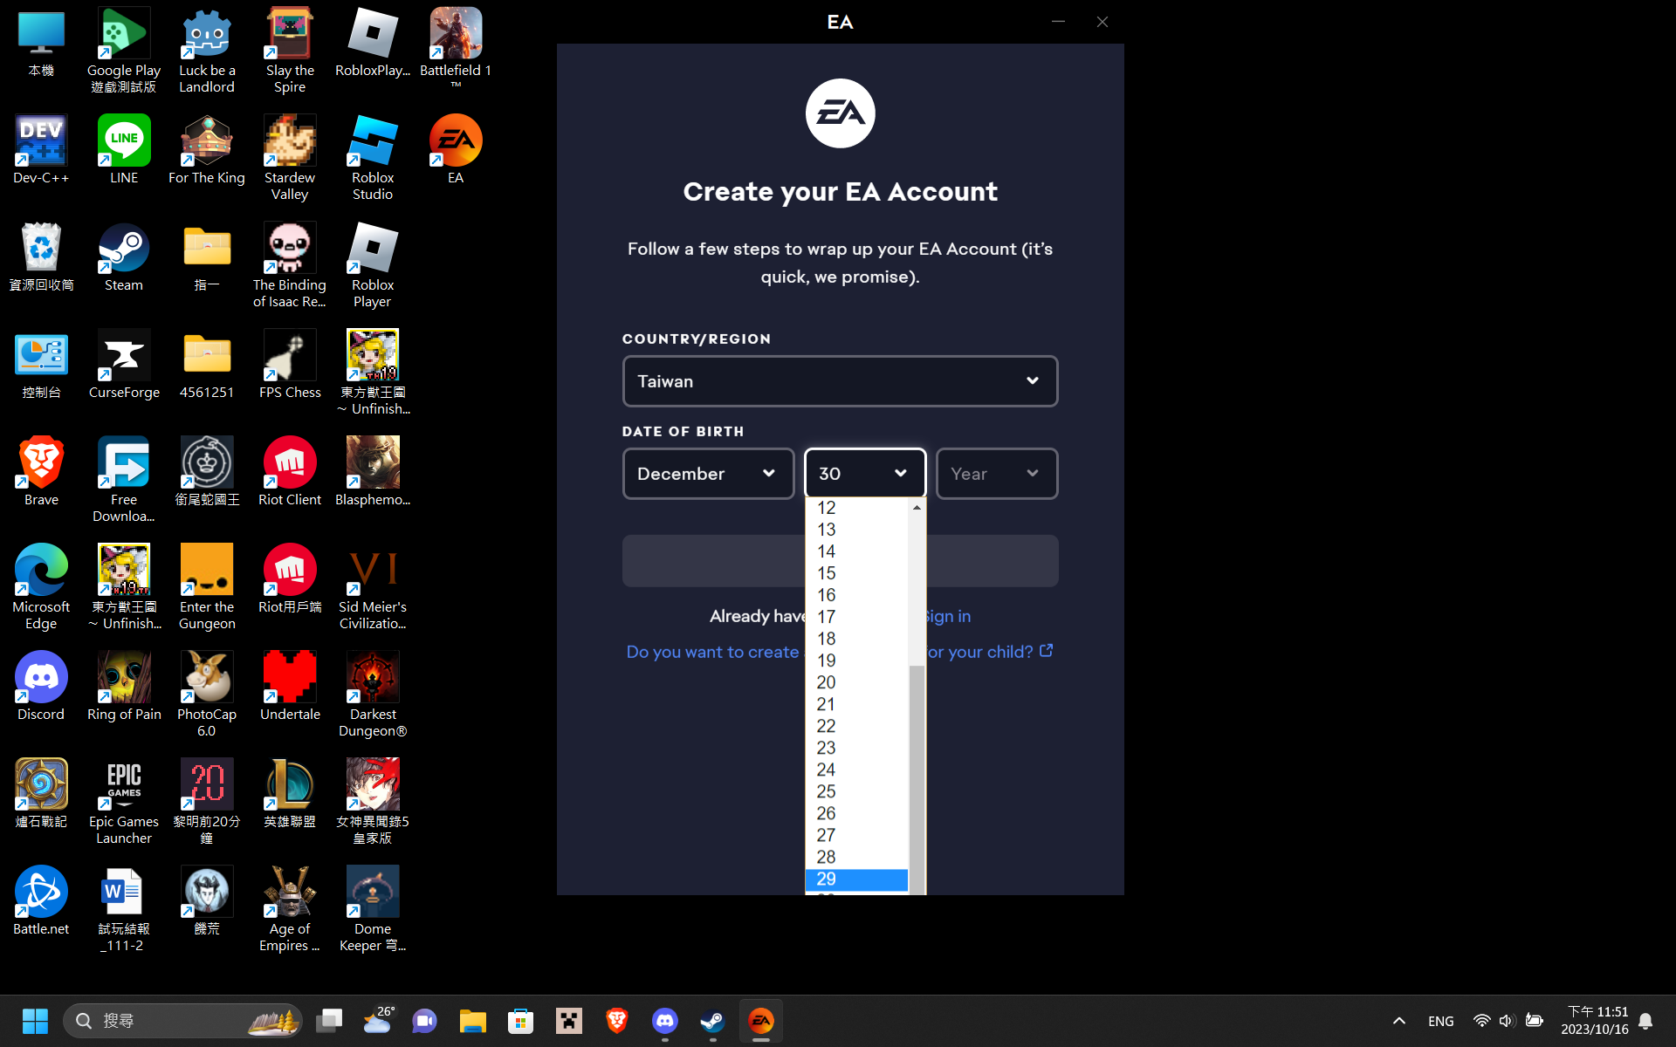Expand the Country/Region Taiwan dropdown
Screen dimensions: 1676x1047
840,381
